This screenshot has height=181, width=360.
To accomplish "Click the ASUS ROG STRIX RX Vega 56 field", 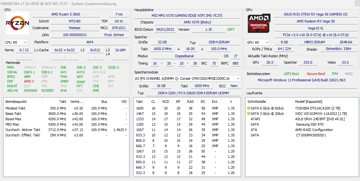I will point(316,15).
